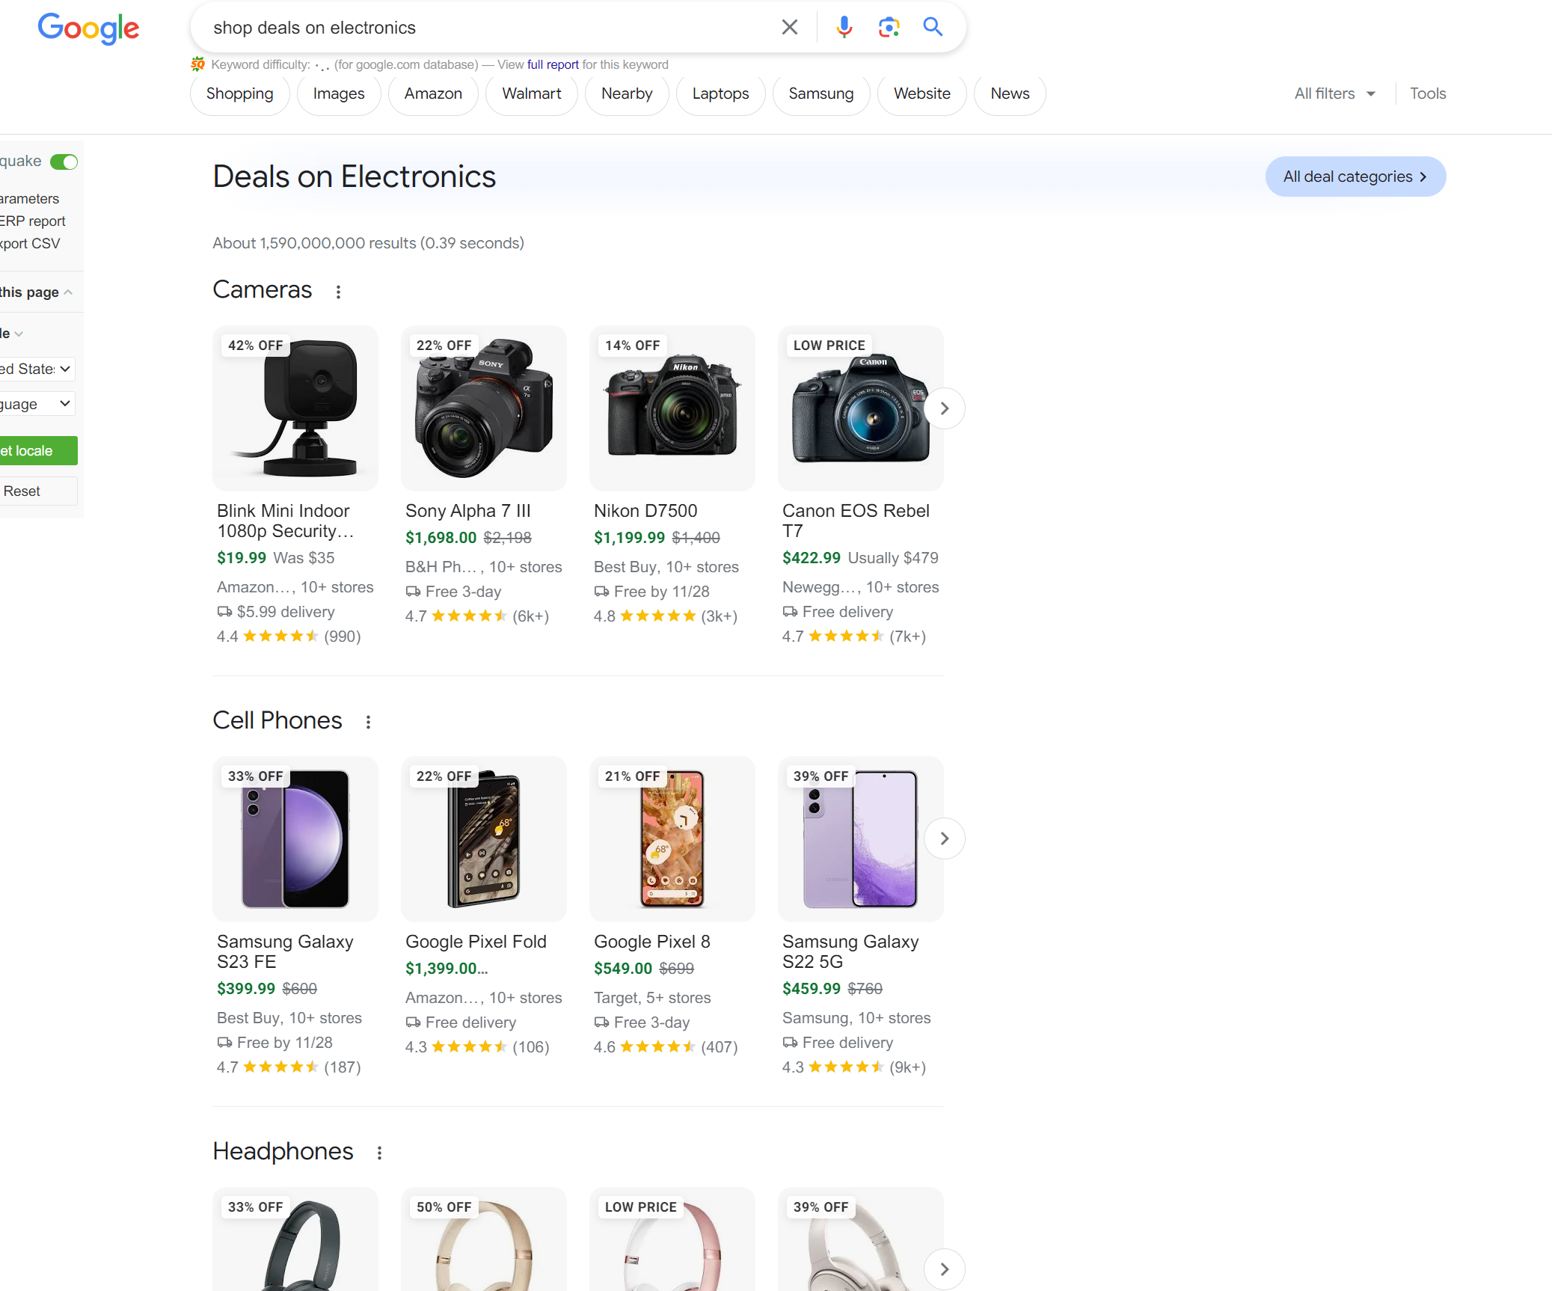Screen dimensions: 1552x1291
Task: Click the Google logo
Action: coord(88,28)
